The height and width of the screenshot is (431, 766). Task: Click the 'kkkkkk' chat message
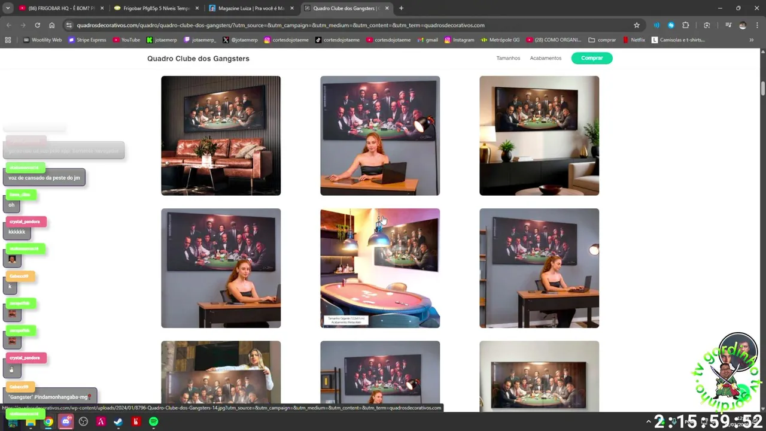click(17, 232)
